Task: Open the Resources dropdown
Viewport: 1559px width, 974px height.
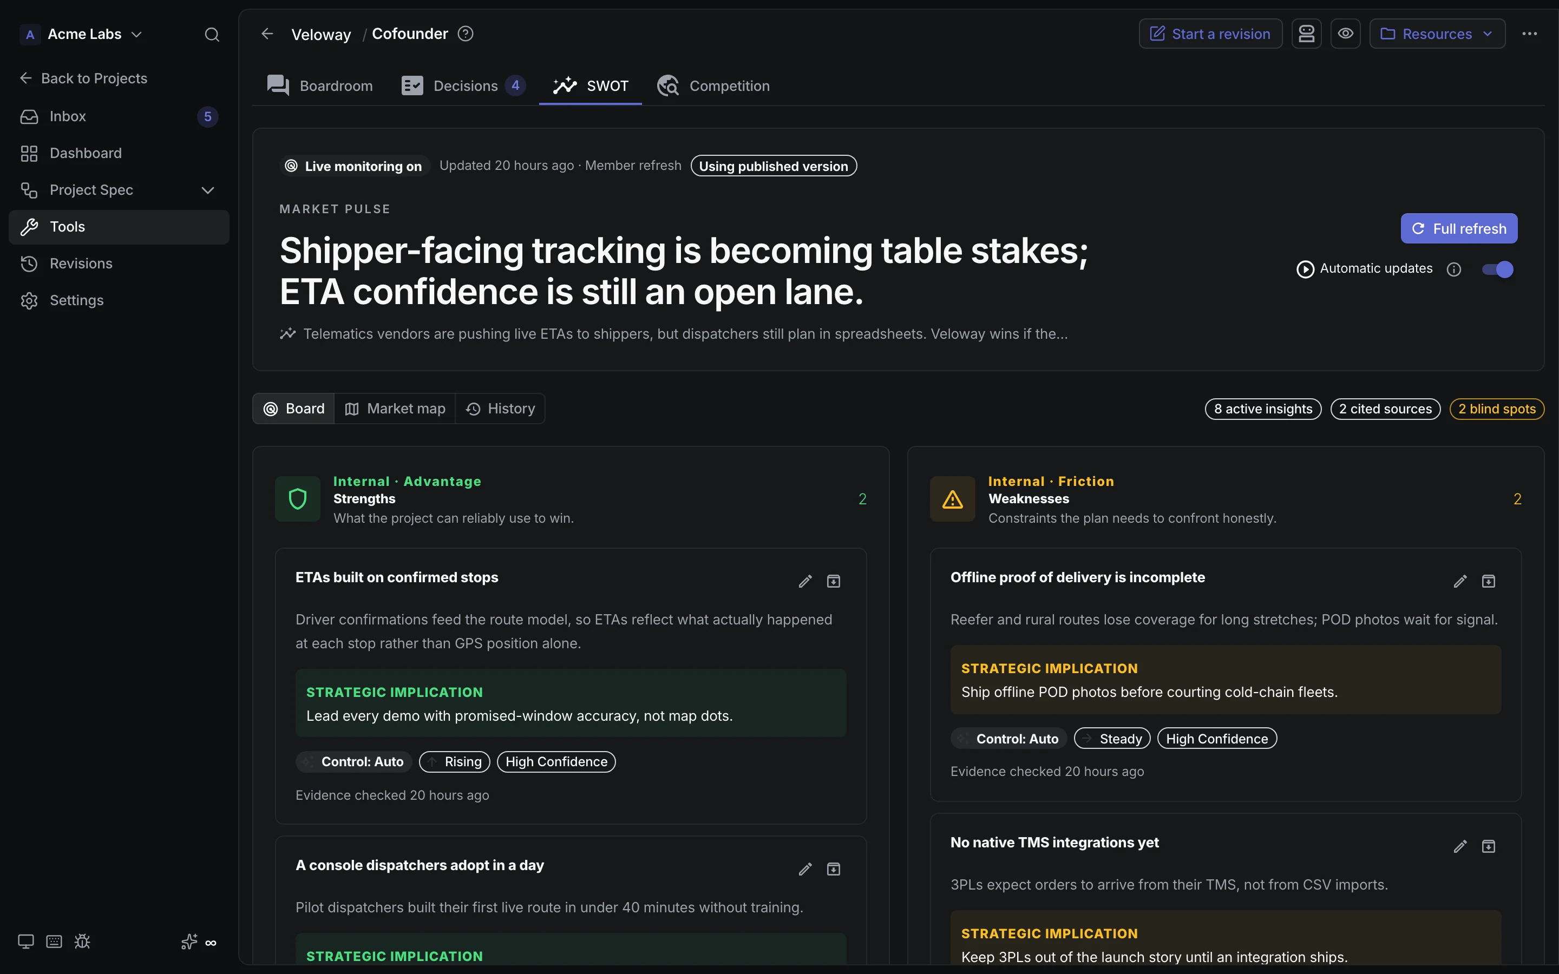Action: pyautogui.click(x=1437, y=34)
